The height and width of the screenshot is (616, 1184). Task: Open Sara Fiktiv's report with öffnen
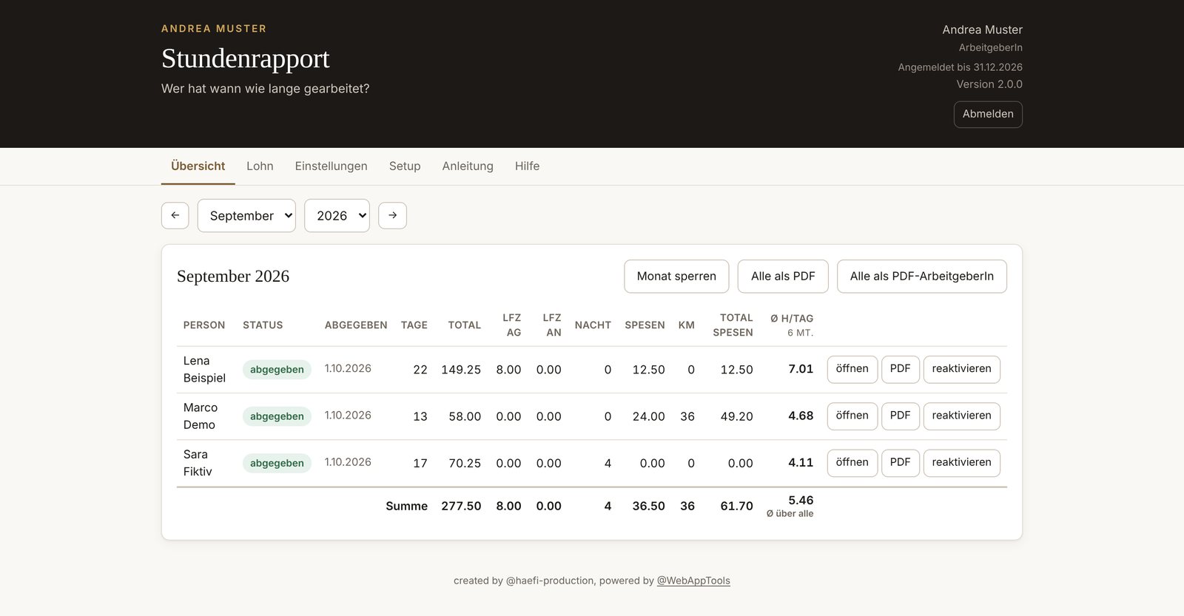[852, 462]
